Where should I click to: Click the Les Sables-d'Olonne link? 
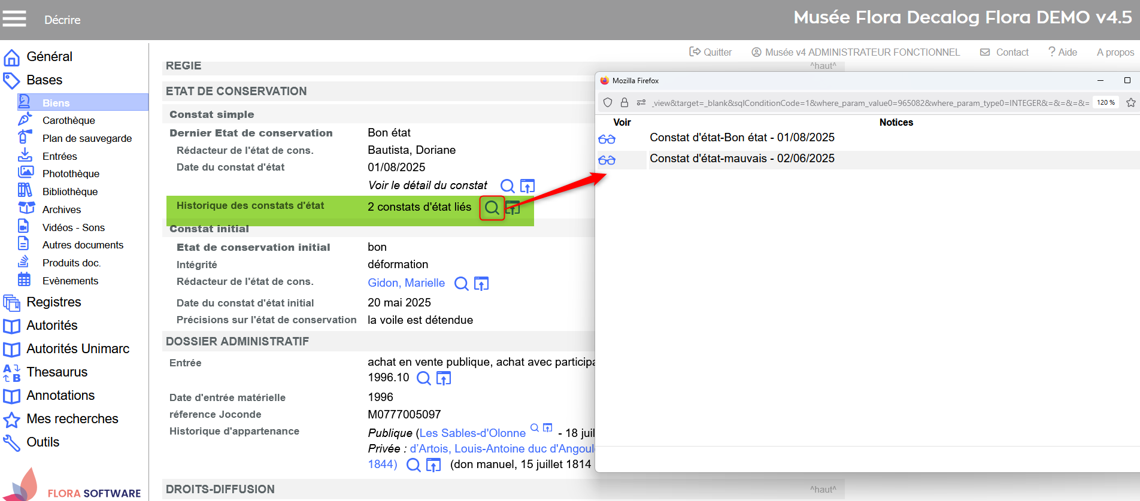point(472,433)
